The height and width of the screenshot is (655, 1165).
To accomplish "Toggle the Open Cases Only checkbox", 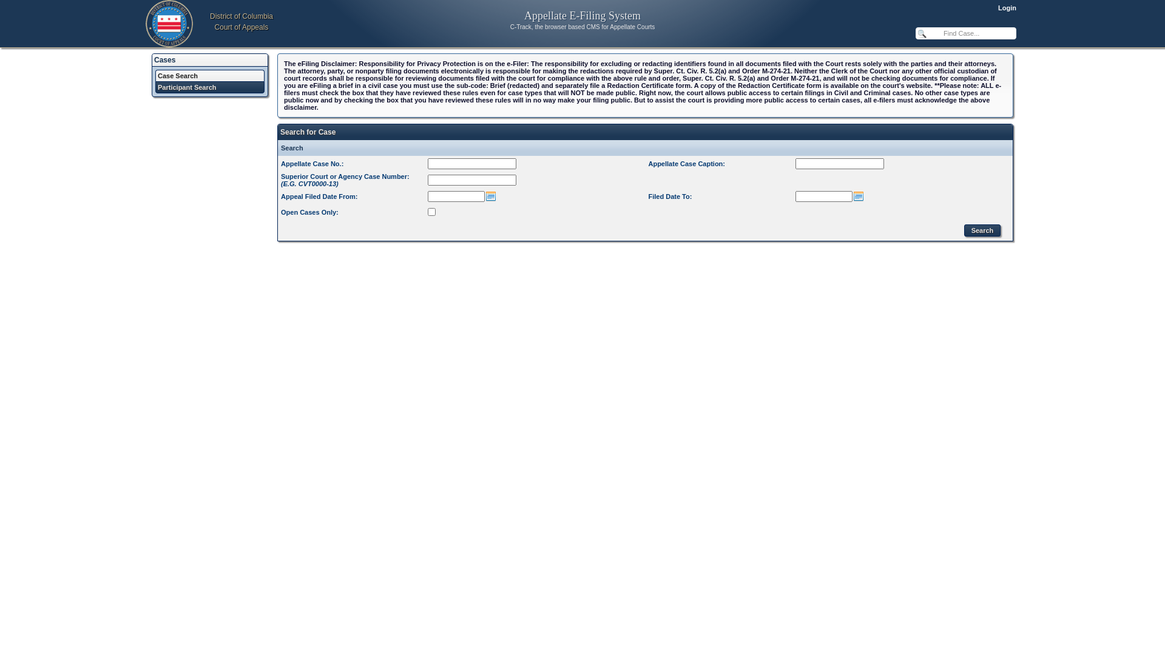I will [x=431, y=211].
